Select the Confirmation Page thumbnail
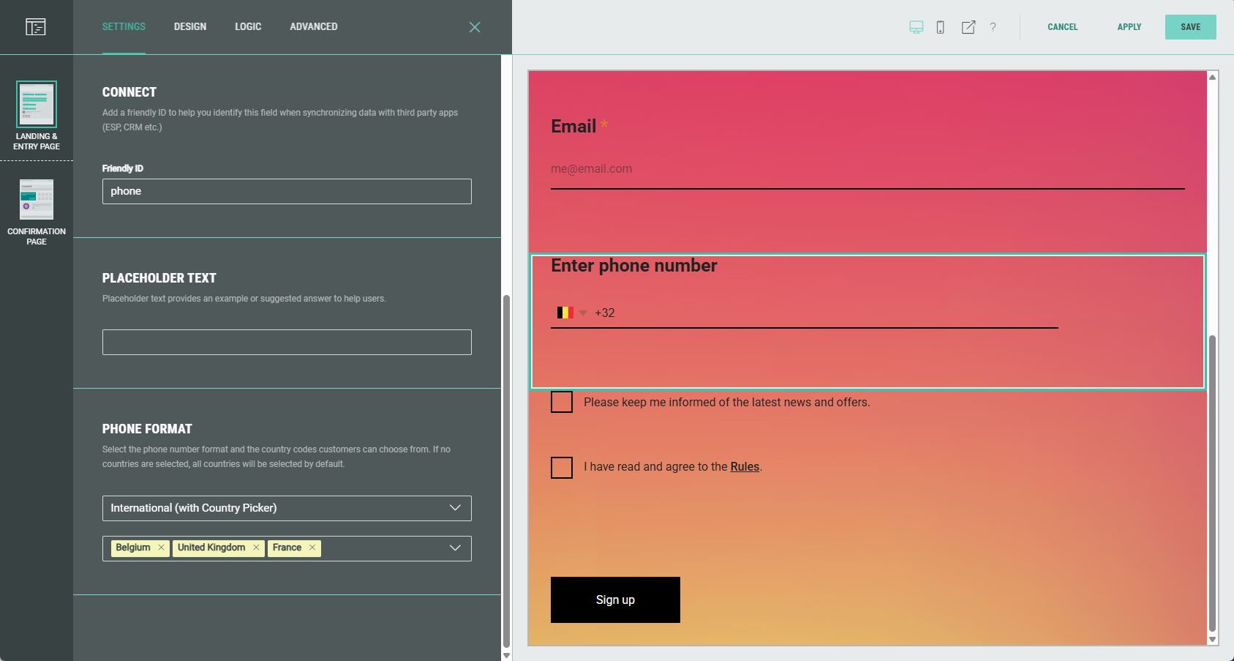The width and height of the screenshot is (1234, 661). coord(37,200)
